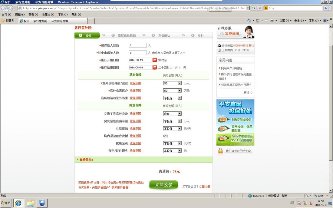The image size is (333, 208).
Task: Open calendar picker for 旅行结束日期
Action: [155, 68]
